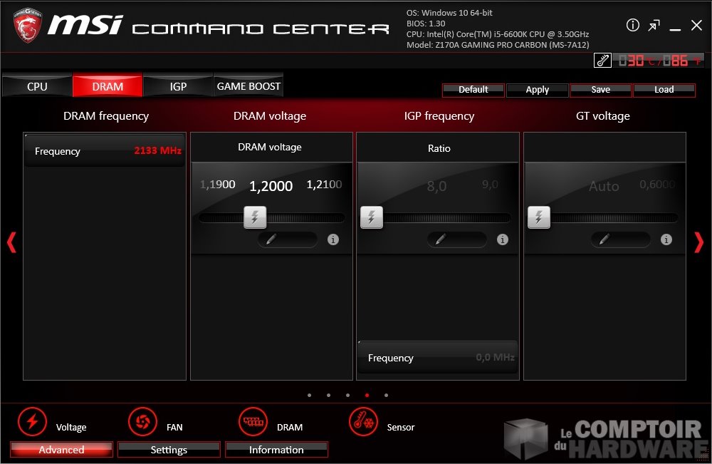Image resolution: width=712 pixels, height=464 pixels.
Task: Edit GT voltage value with pencil field
Action: pos(621,239)
